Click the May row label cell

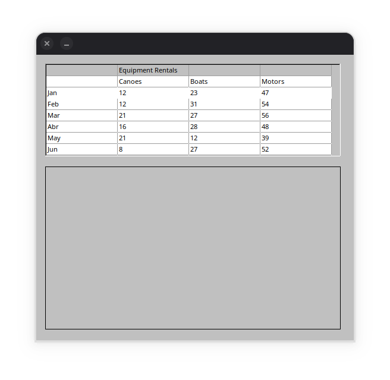click(x=81, y=138)
